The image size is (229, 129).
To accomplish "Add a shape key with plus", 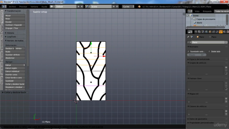I will pyautogui.click(x=226, y=83).
